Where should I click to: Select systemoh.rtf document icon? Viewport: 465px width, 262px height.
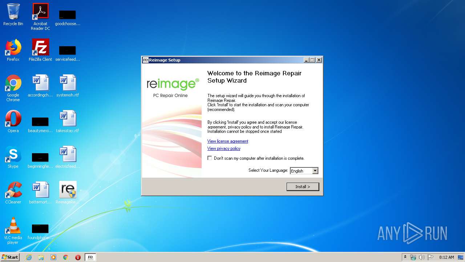[x=68, y=86]
